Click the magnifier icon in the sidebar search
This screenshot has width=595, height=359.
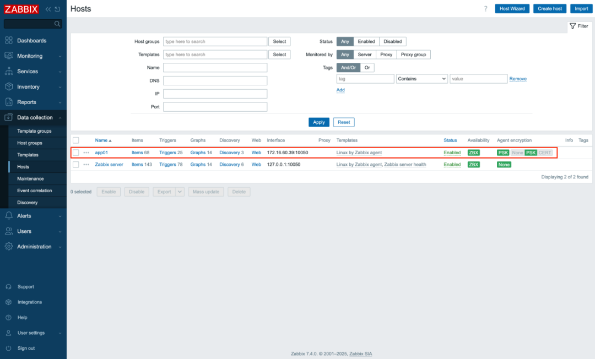point(57,24)
